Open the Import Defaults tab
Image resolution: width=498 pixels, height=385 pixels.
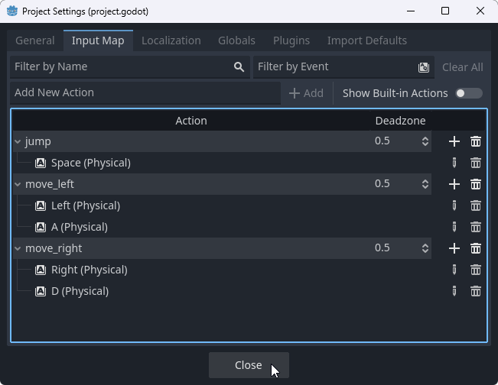tap(366, 40)
